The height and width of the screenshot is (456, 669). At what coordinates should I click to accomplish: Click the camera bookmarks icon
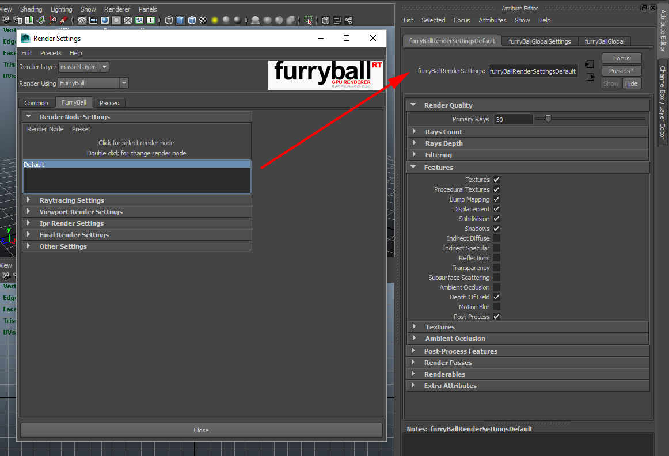(x=29, y=20)
